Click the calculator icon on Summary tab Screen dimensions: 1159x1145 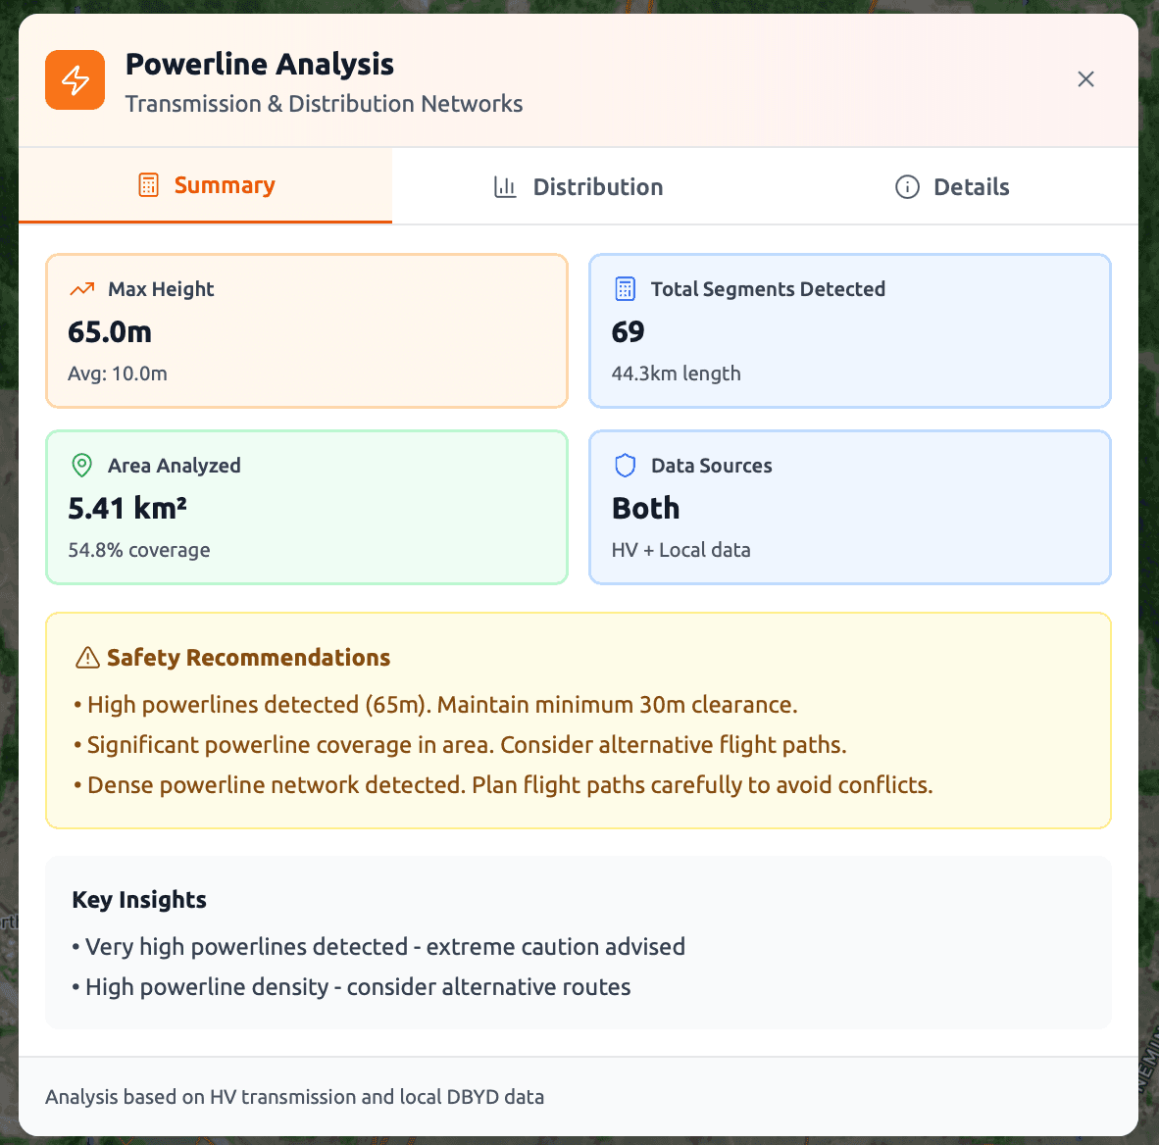point(148,184)
